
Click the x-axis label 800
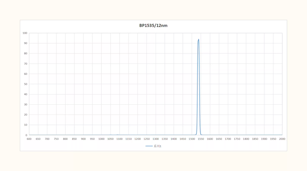click(x=65, y=139)
